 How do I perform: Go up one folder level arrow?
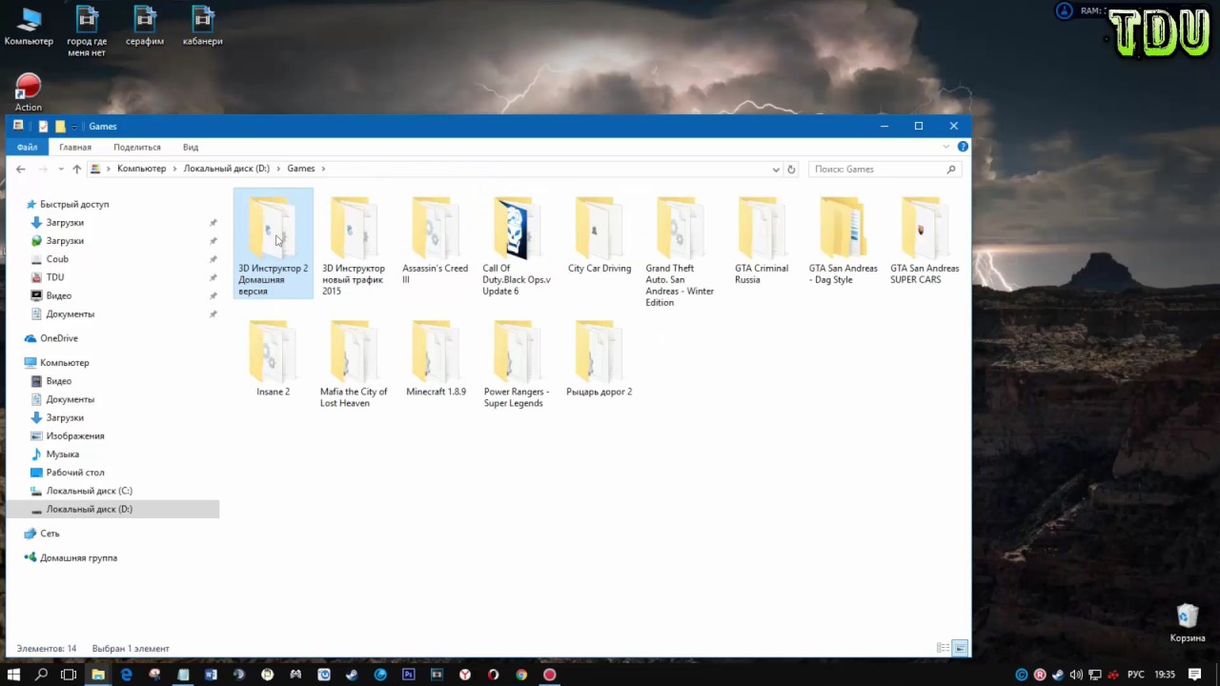pos(77,169)
